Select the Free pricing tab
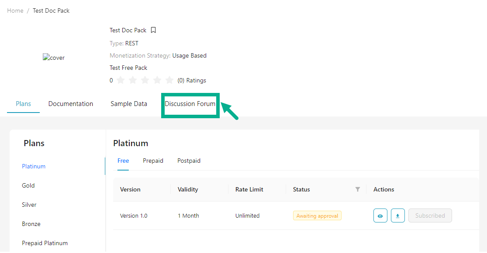This screenshot has width=487, height=253. 123,161
